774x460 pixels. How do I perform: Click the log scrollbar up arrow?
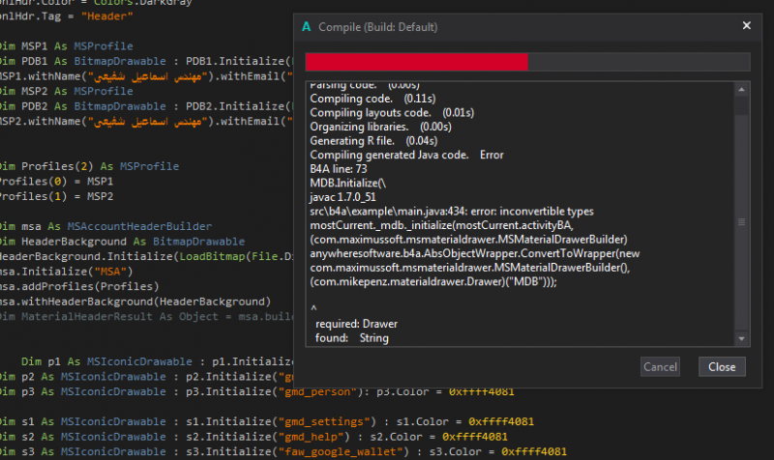(x=741, y=90)
